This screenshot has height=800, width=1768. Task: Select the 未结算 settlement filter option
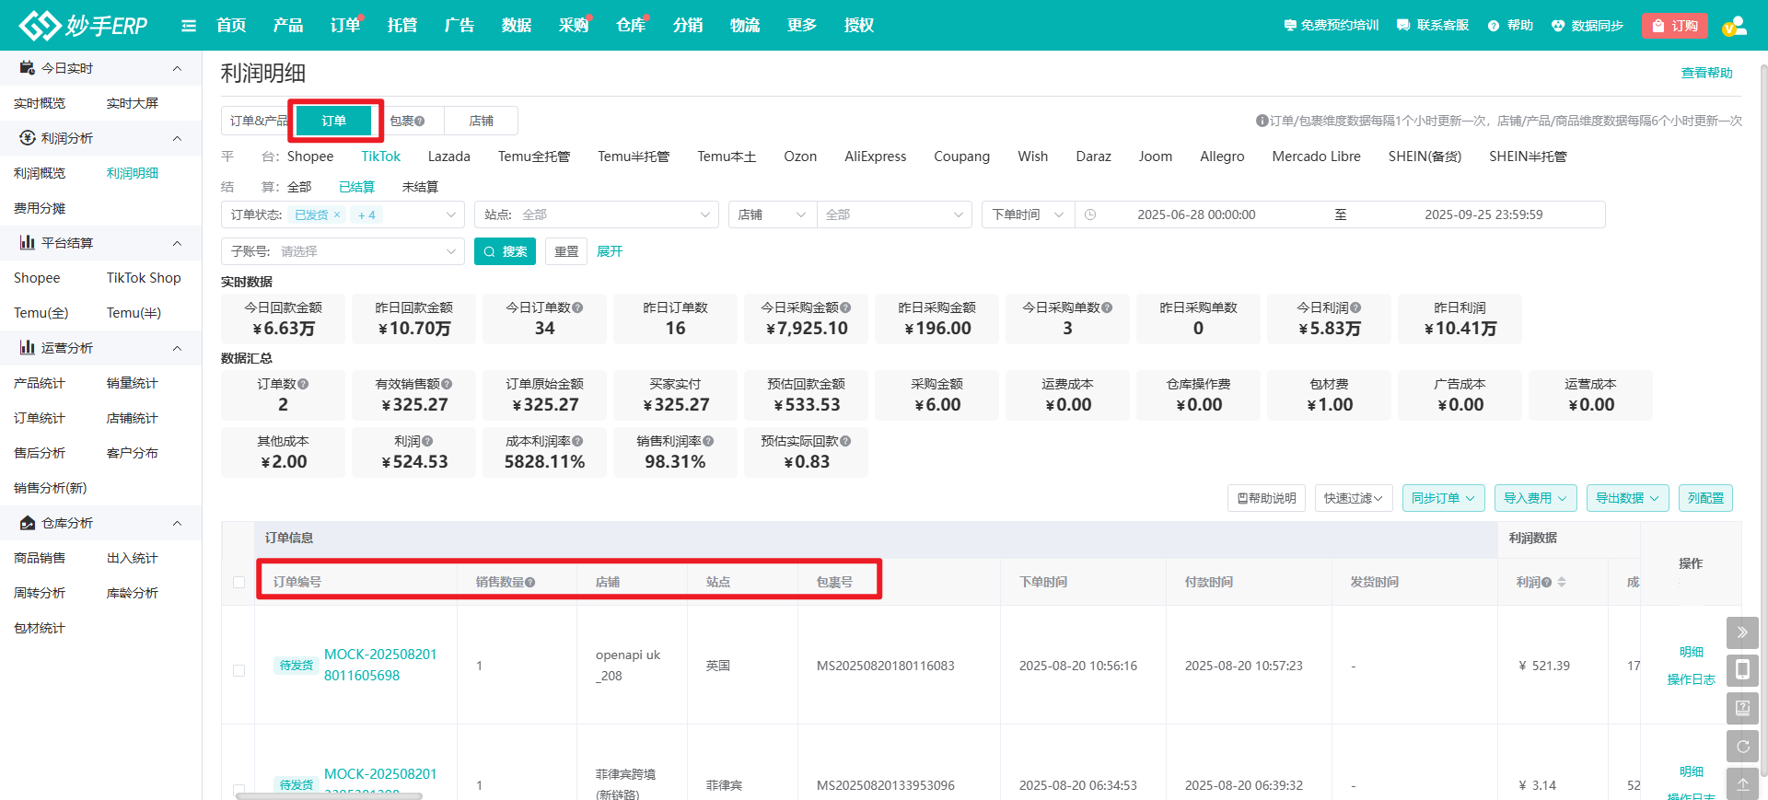click(420, 187)
